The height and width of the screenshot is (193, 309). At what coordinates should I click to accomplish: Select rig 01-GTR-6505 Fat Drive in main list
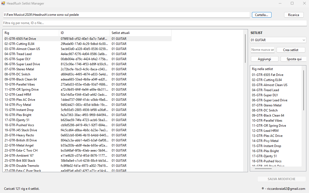(20, 39)
